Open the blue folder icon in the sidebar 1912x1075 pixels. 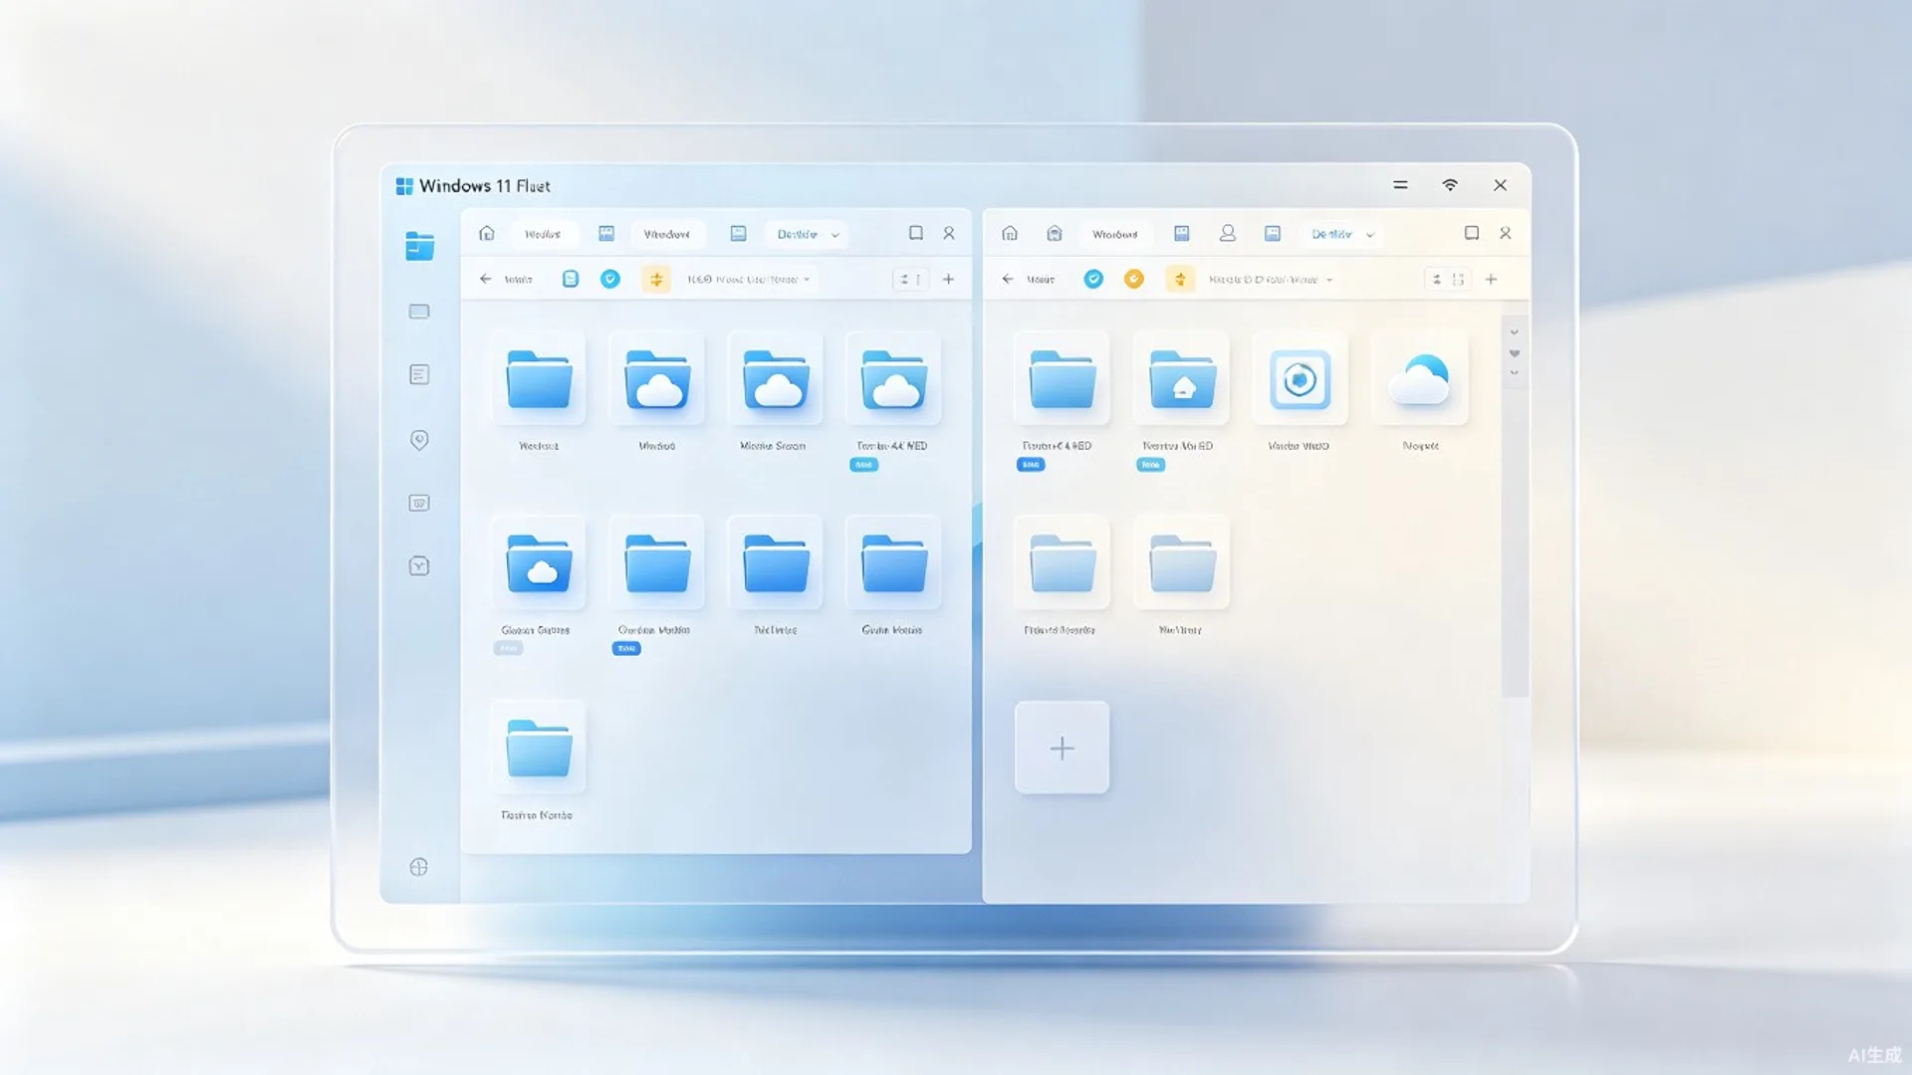(x=419, y=245)
